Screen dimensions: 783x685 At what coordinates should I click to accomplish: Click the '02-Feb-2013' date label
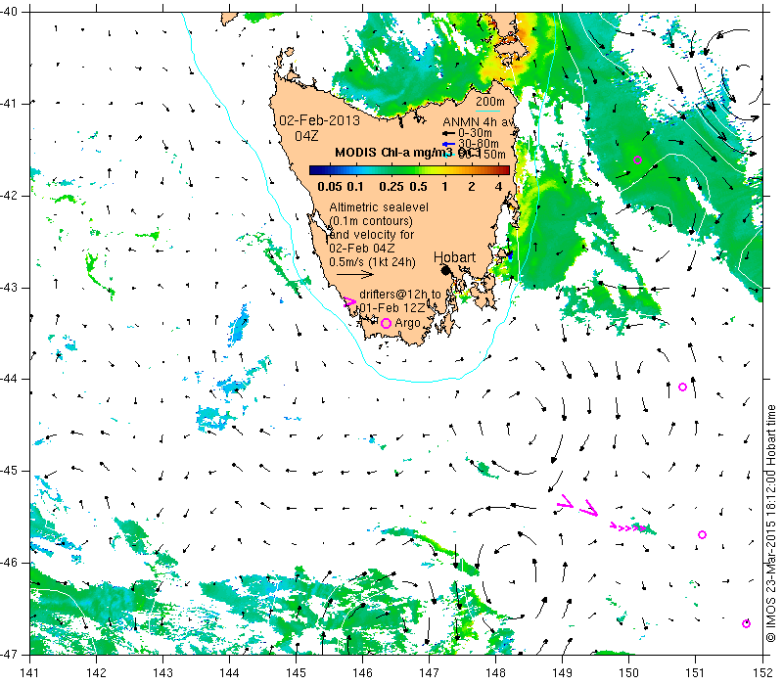coord(320,120)
